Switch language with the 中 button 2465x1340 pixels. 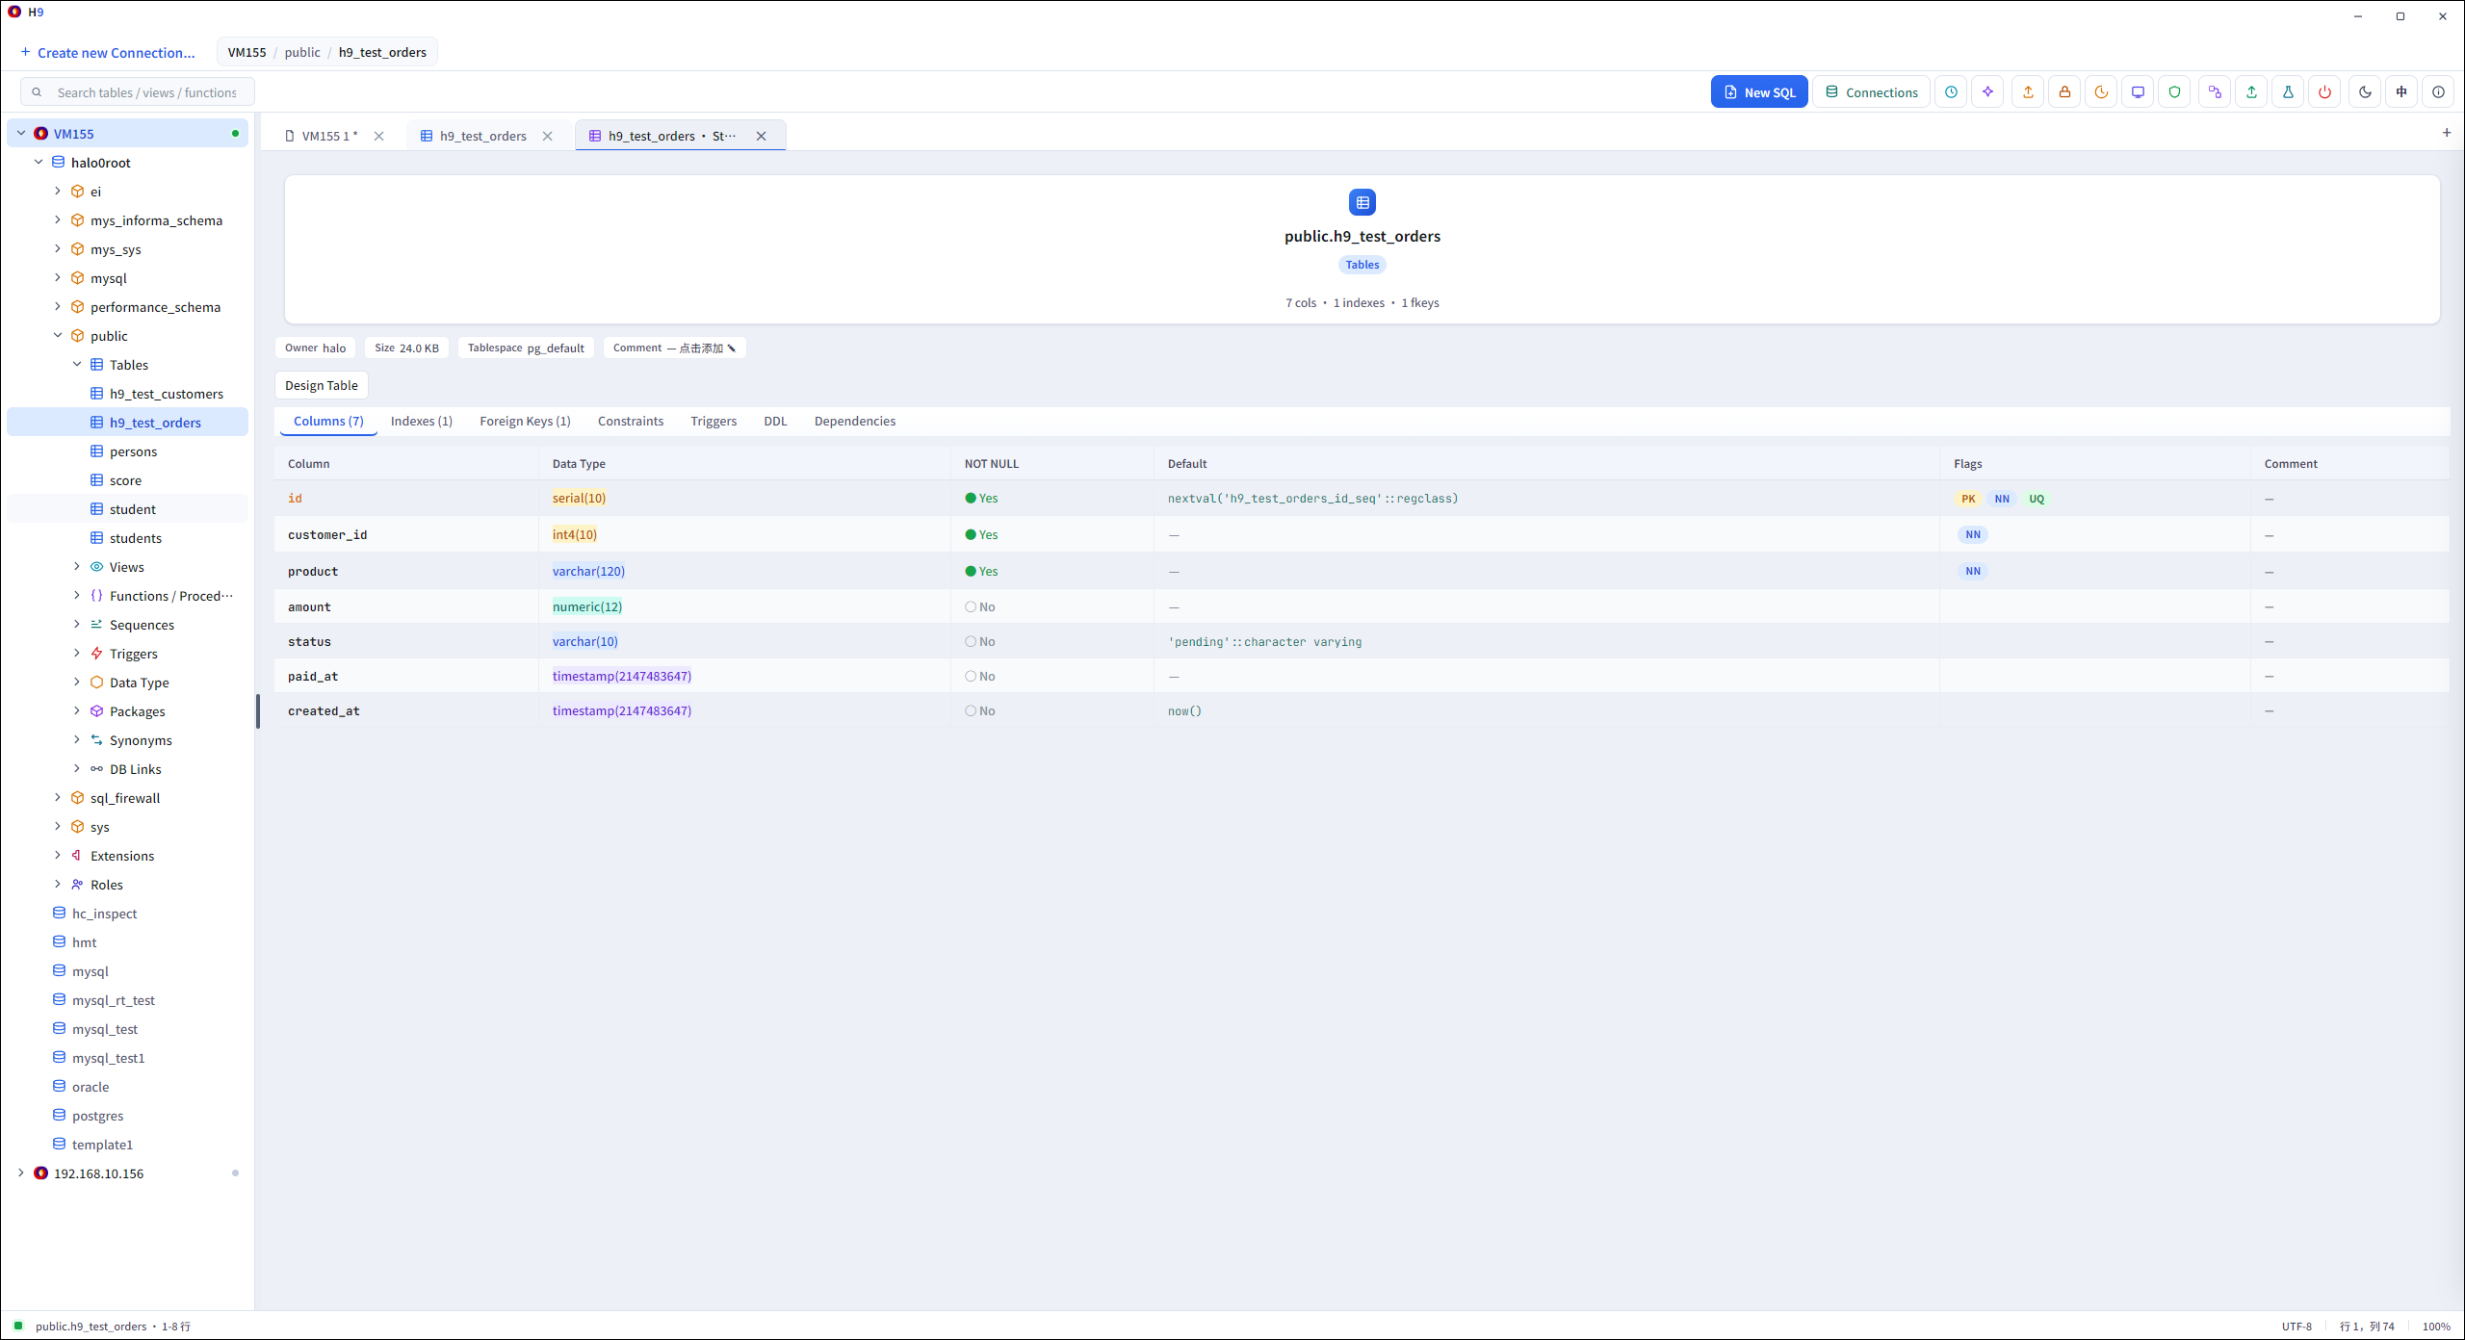(x=2401, y=92)
